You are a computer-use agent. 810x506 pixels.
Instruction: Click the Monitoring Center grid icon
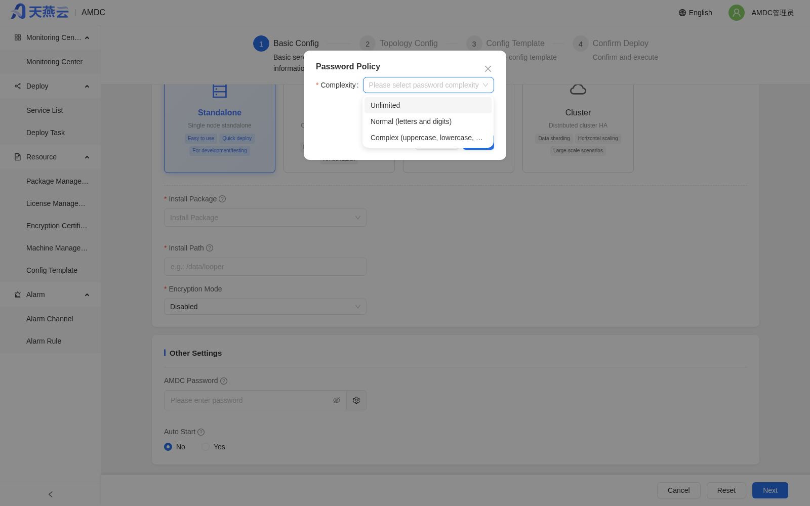(18, 37)
